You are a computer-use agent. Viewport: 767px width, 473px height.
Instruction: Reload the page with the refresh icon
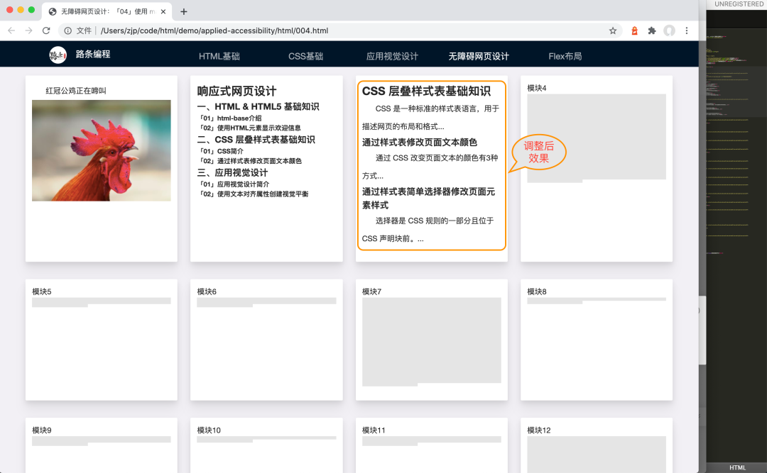click(46, 30)
